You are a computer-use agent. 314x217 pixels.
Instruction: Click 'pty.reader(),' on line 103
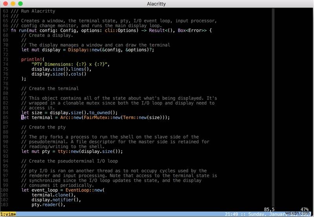coord(48,204)
